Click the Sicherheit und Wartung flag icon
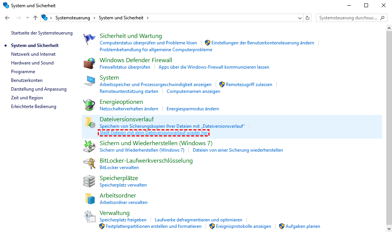The width and height of the screenshot is (392, 232). click(89, 39)
